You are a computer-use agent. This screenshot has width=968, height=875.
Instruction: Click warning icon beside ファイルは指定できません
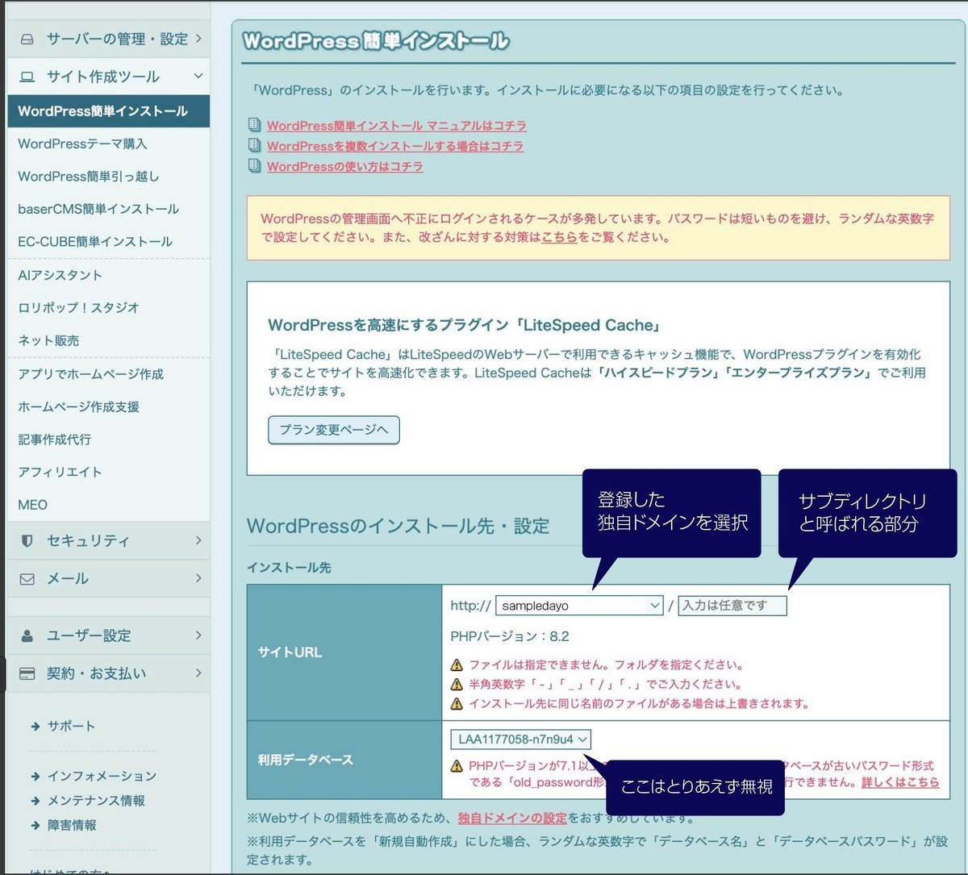457,665
